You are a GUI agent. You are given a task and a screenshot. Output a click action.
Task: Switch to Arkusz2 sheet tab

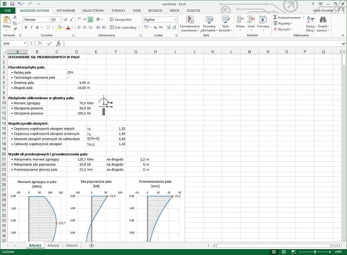(x=53, y=245)
